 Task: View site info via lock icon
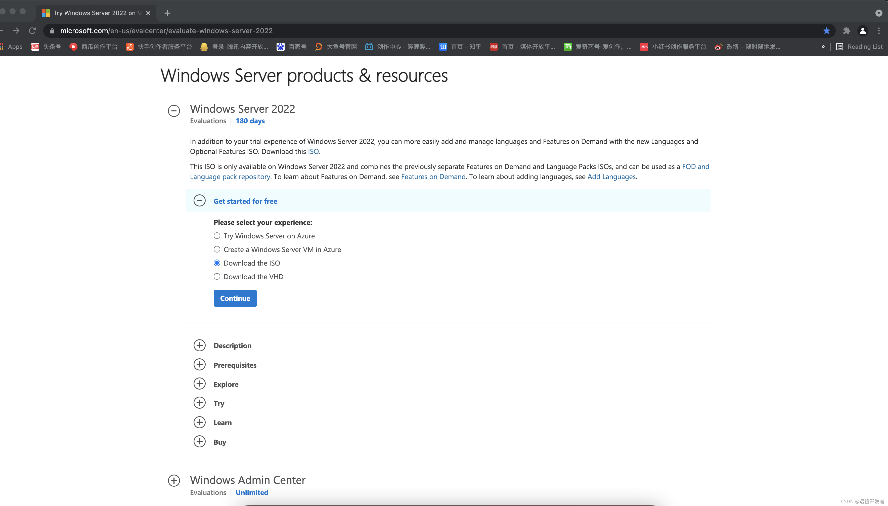tap(52, 31)
